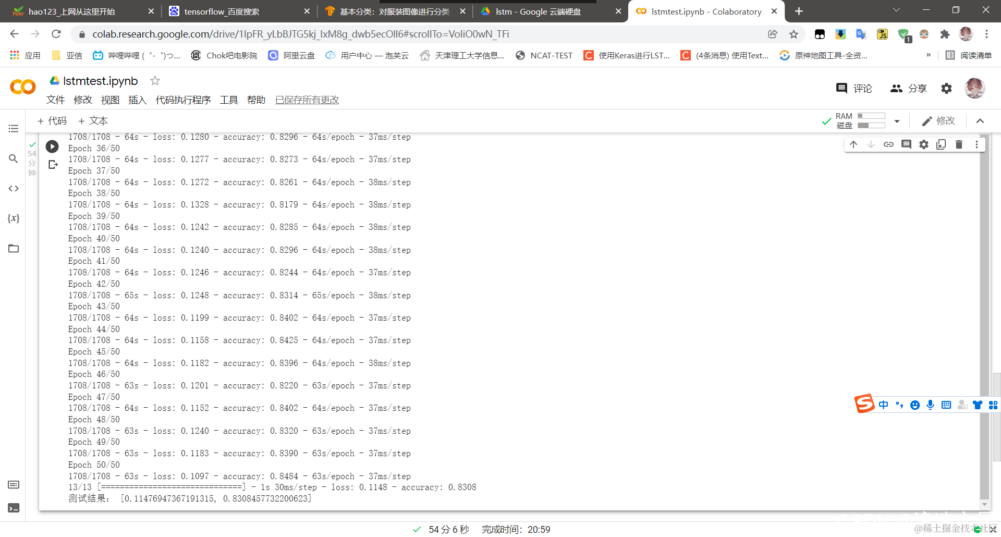Viewport: 1001px width, 537px height.
Task: Open the table of contents sidebar
Action: (13, 128)
